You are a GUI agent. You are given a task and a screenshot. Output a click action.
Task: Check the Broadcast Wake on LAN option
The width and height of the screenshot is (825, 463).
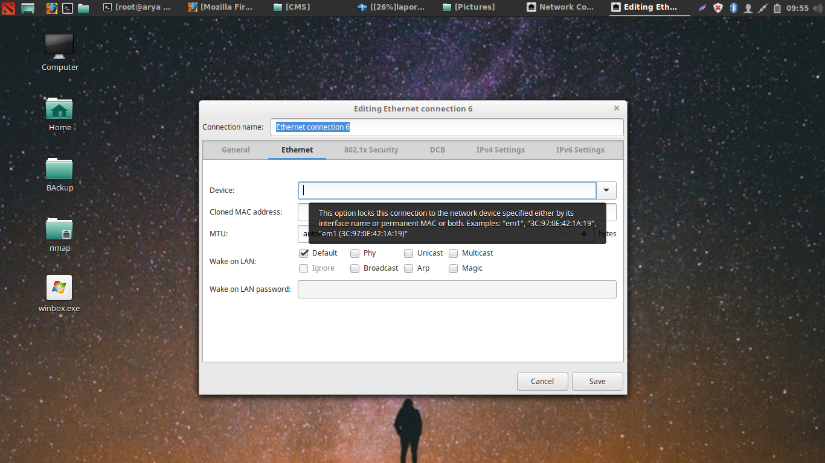pyautogui.click(x=355, y=268)
